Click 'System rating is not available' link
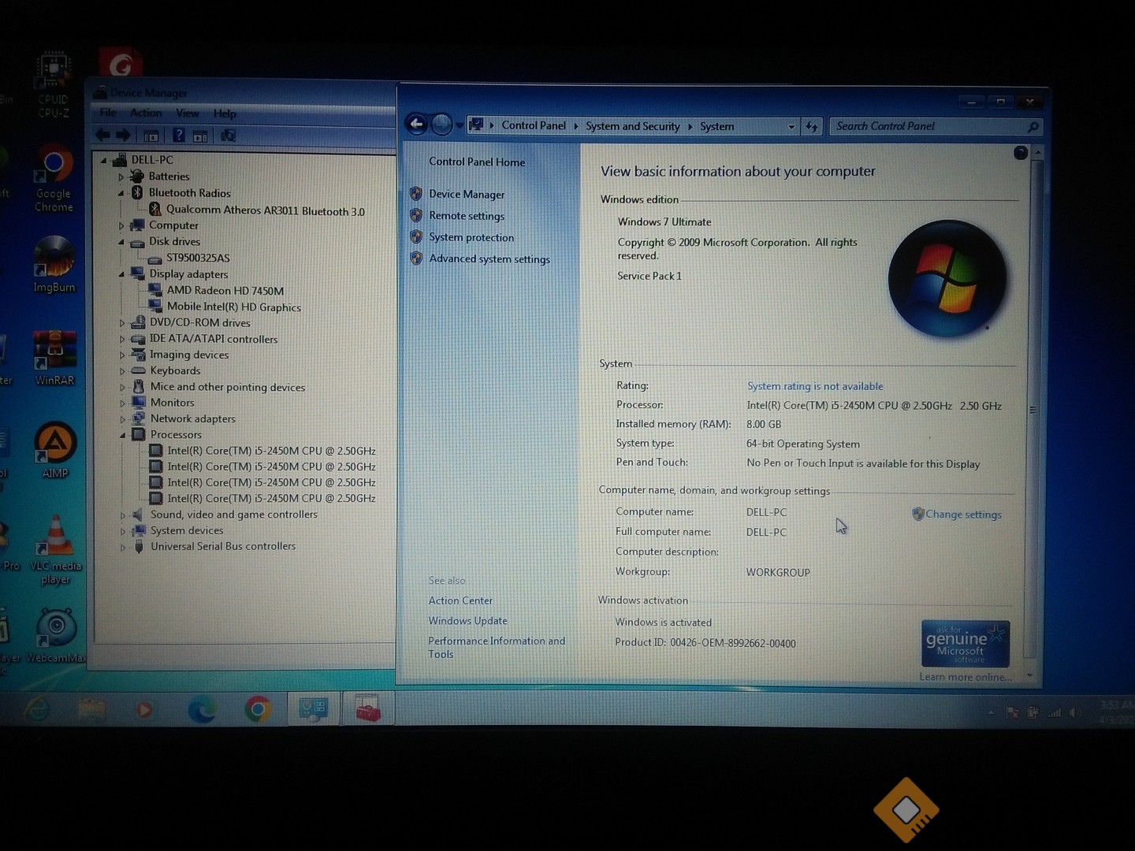 (815, 386)
